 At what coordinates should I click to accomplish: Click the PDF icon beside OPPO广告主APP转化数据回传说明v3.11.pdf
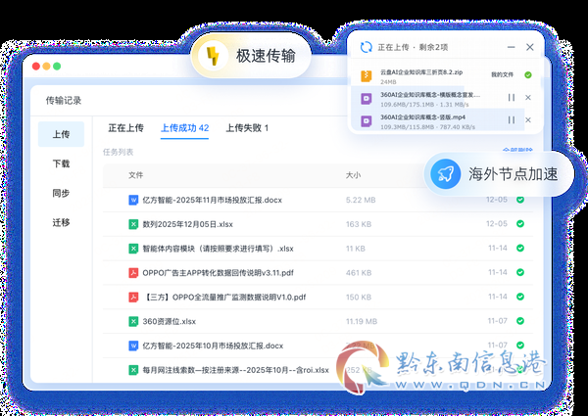point(133,272)
